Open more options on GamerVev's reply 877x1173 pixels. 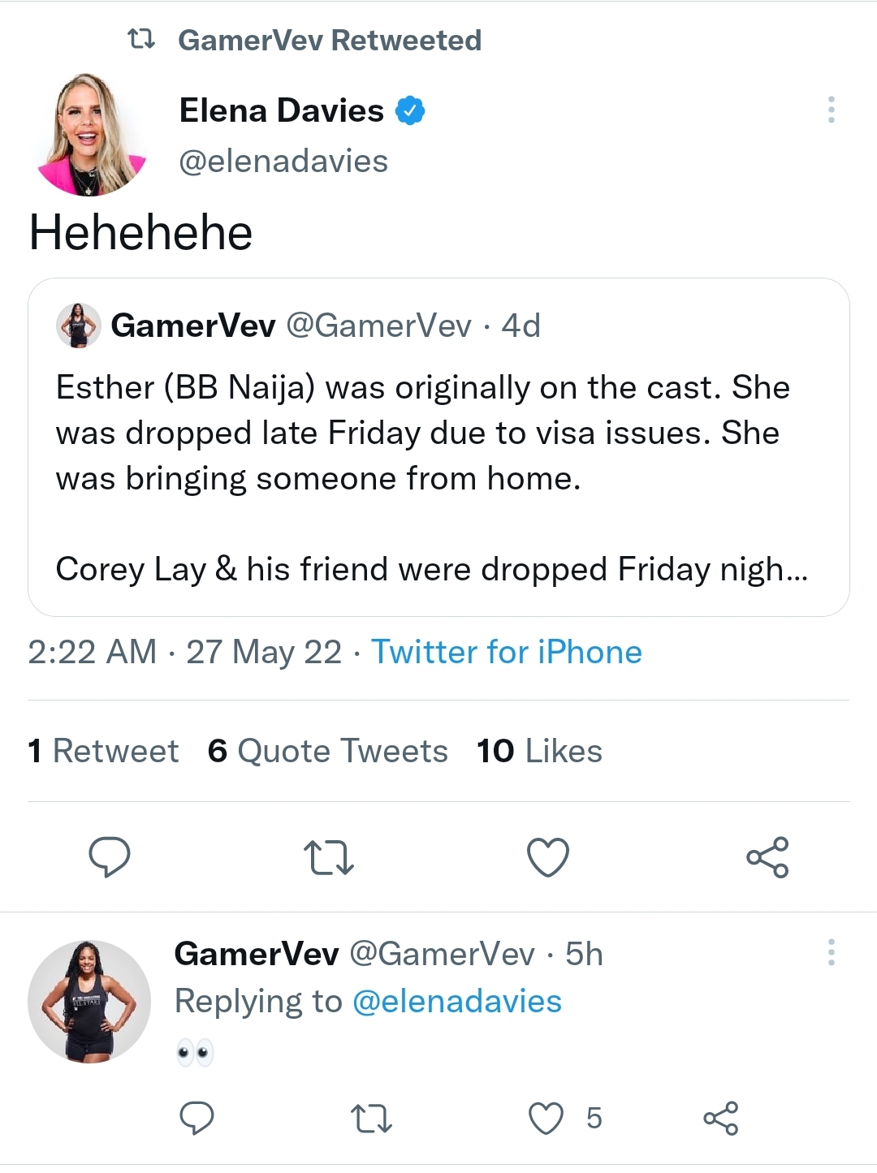pos(831,952)
